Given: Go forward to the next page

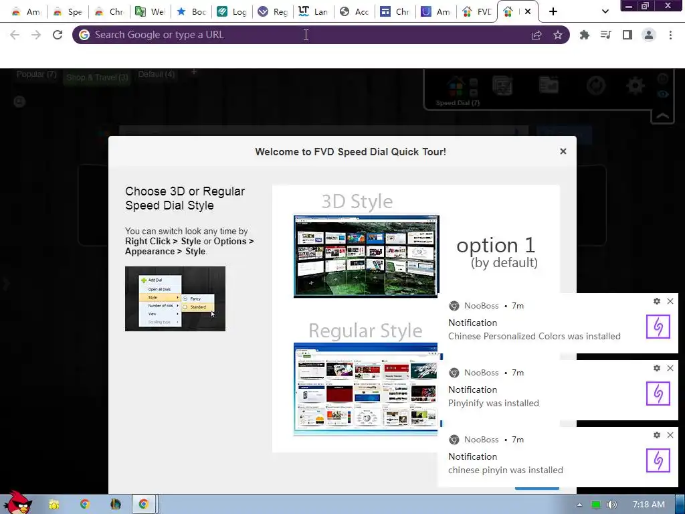Looking at the screenshot, I should point(36,35).
